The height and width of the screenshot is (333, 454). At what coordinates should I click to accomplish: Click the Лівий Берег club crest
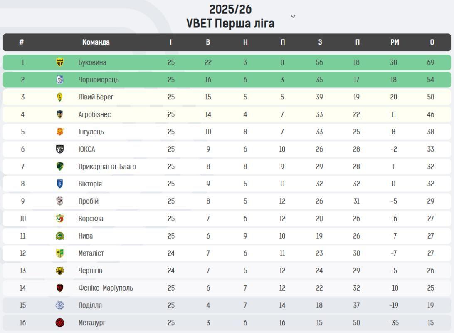click(60, 97)
